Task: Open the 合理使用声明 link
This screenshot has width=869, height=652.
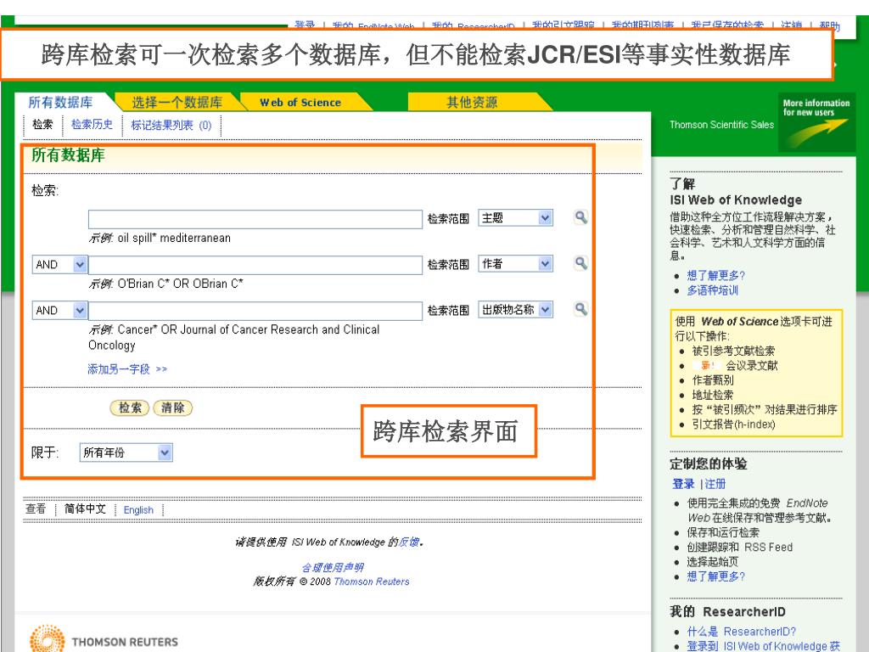Action: 333,568
